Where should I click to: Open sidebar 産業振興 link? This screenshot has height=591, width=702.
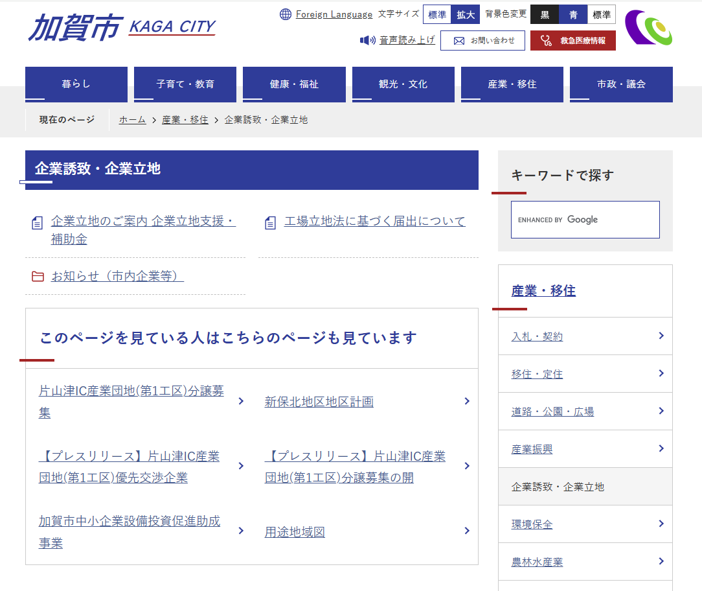tap(532, 450)
